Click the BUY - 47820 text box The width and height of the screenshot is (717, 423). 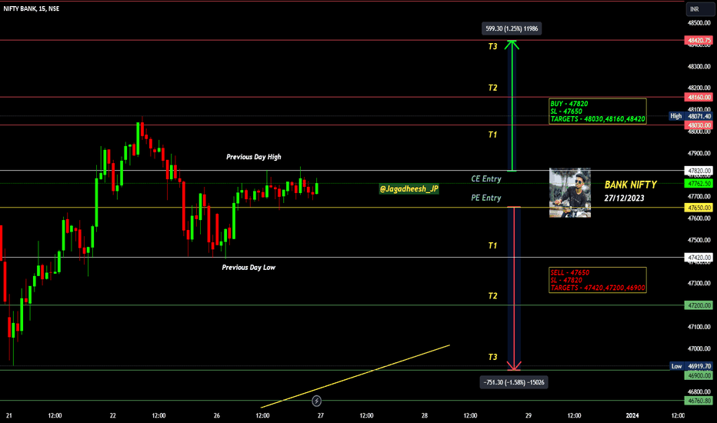point(598,111)
